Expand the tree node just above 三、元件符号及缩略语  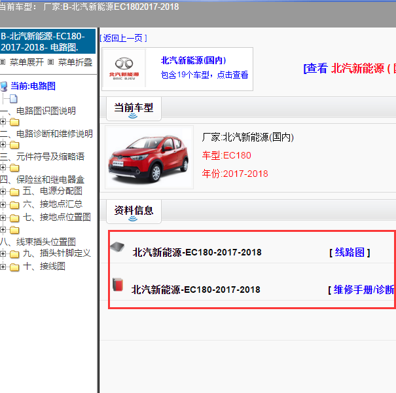click(x=3, y=145)
